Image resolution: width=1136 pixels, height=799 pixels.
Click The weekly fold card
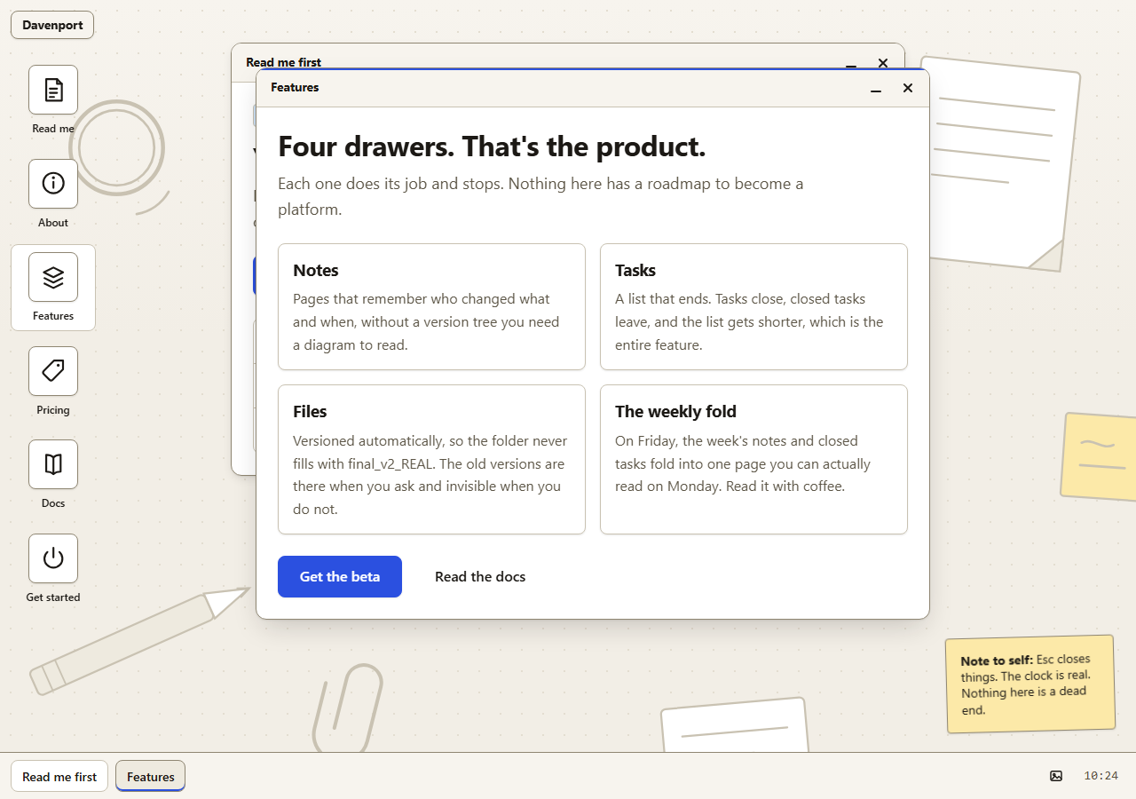753,459
